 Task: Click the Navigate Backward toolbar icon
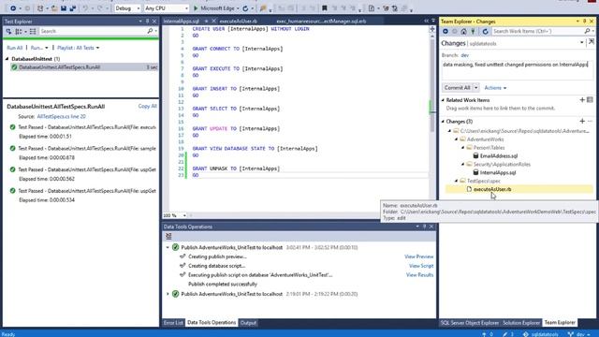coord(13,8)
